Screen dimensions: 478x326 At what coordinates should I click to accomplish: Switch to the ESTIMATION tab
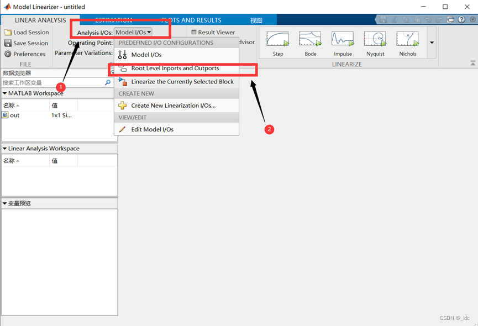pyautogui.click(x=113, y=20)
